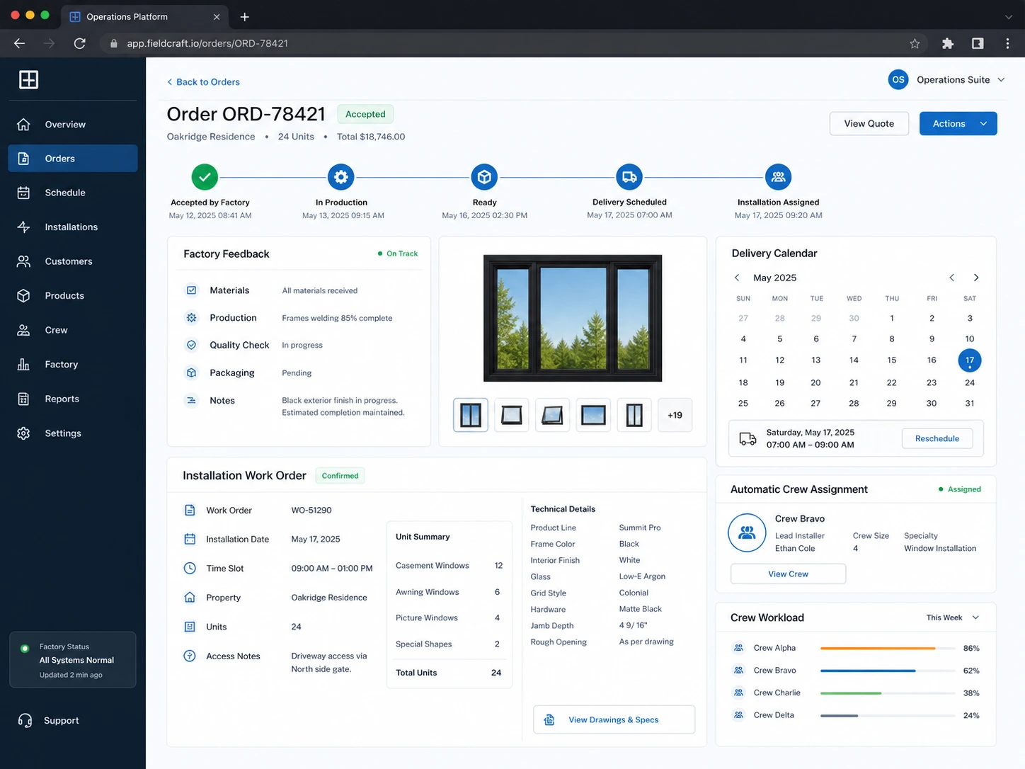Open Overview from the sidebar
Screen dimensions: 1025x769
pyautogui.click(x=73, y=124)
